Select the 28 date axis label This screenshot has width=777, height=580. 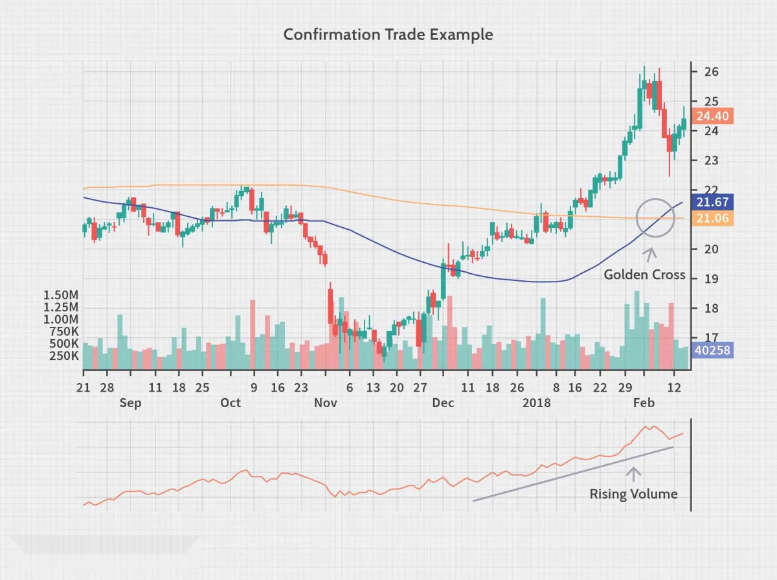pyautogui.click(x=107, y=388)
